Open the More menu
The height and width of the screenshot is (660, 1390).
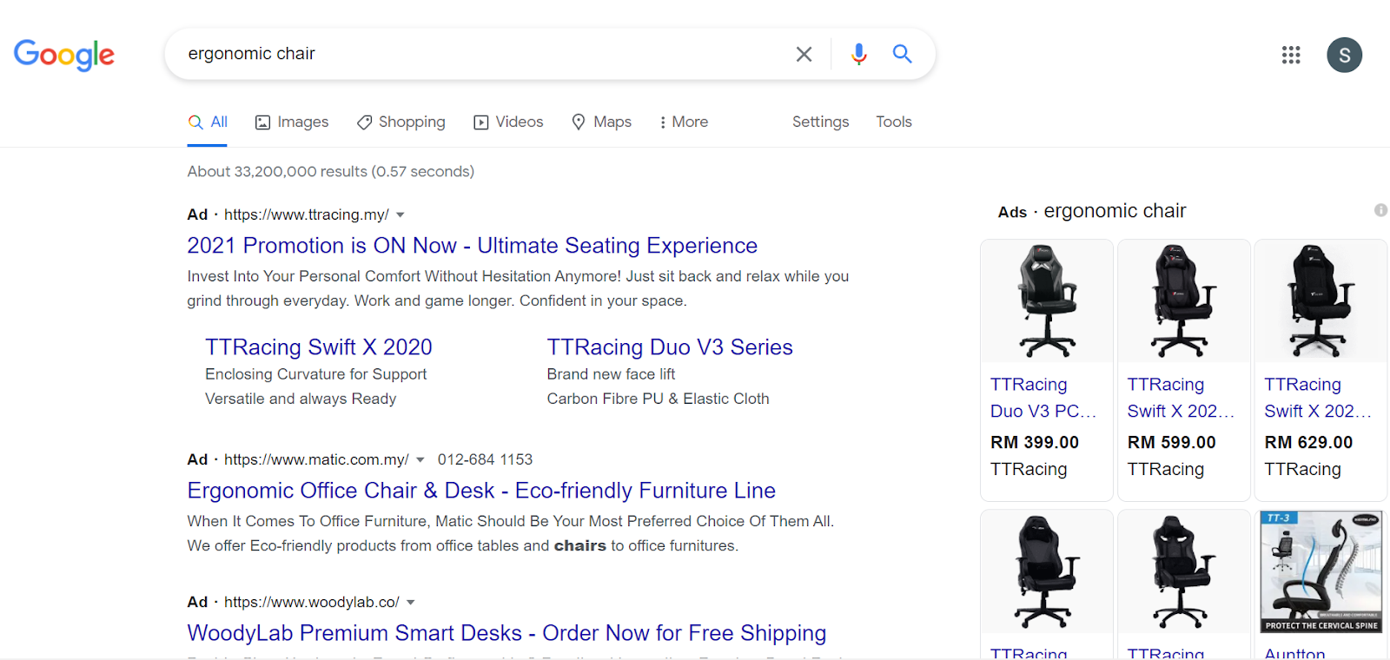coord(684,122)
